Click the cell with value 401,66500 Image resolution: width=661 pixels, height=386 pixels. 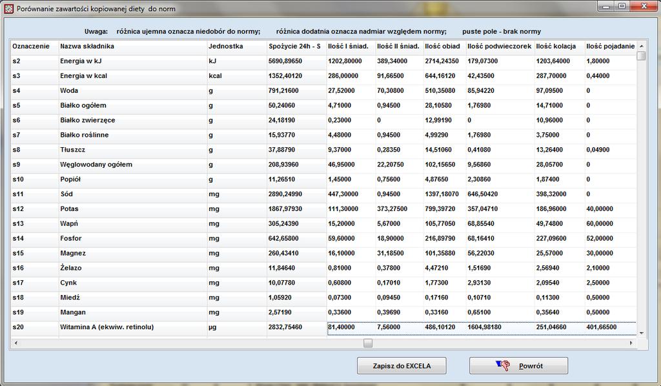[611, 327]
